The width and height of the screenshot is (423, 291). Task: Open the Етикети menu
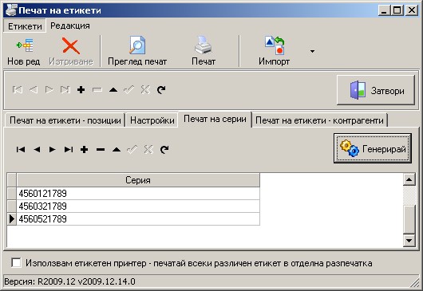coord(25,26)
